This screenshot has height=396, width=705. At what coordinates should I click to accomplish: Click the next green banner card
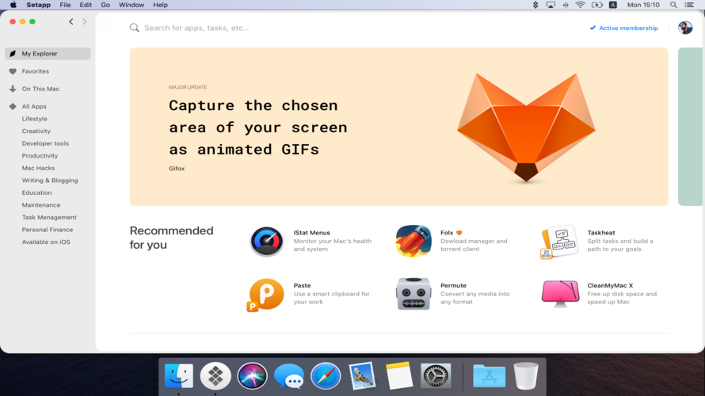tap(691, 127)
